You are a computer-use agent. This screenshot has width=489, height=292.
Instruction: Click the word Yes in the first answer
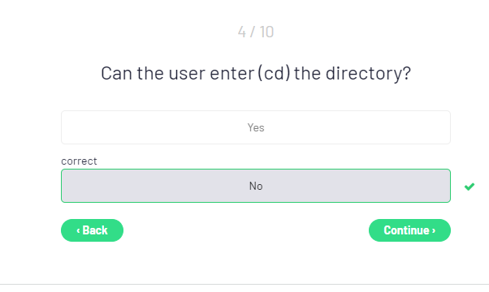point(256,127)
